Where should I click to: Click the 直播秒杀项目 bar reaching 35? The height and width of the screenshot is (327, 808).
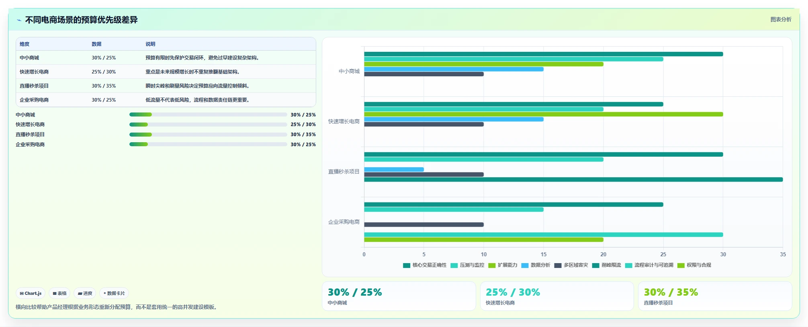573,180
